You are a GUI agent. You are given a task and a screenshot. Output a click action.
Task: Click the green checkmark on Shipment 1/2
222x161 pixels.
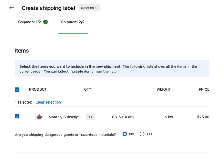pyautogui.click(x=45, y=22)
